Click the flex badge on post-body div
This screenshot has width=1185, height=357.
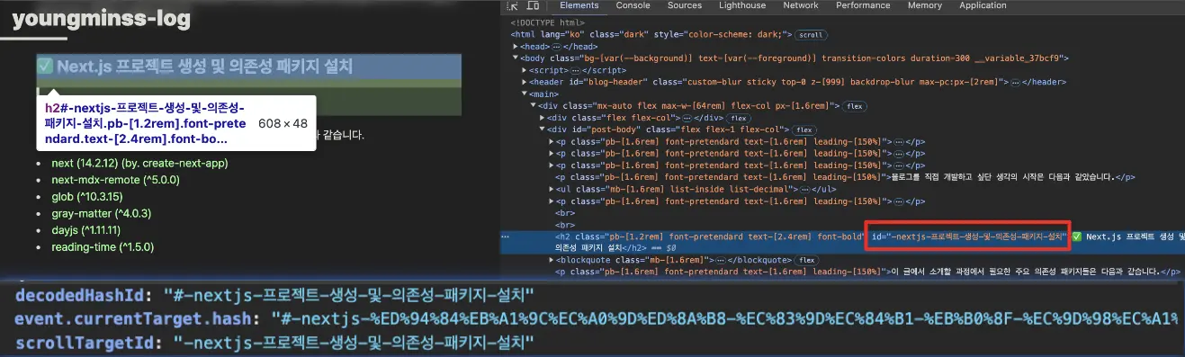[804, 129]
